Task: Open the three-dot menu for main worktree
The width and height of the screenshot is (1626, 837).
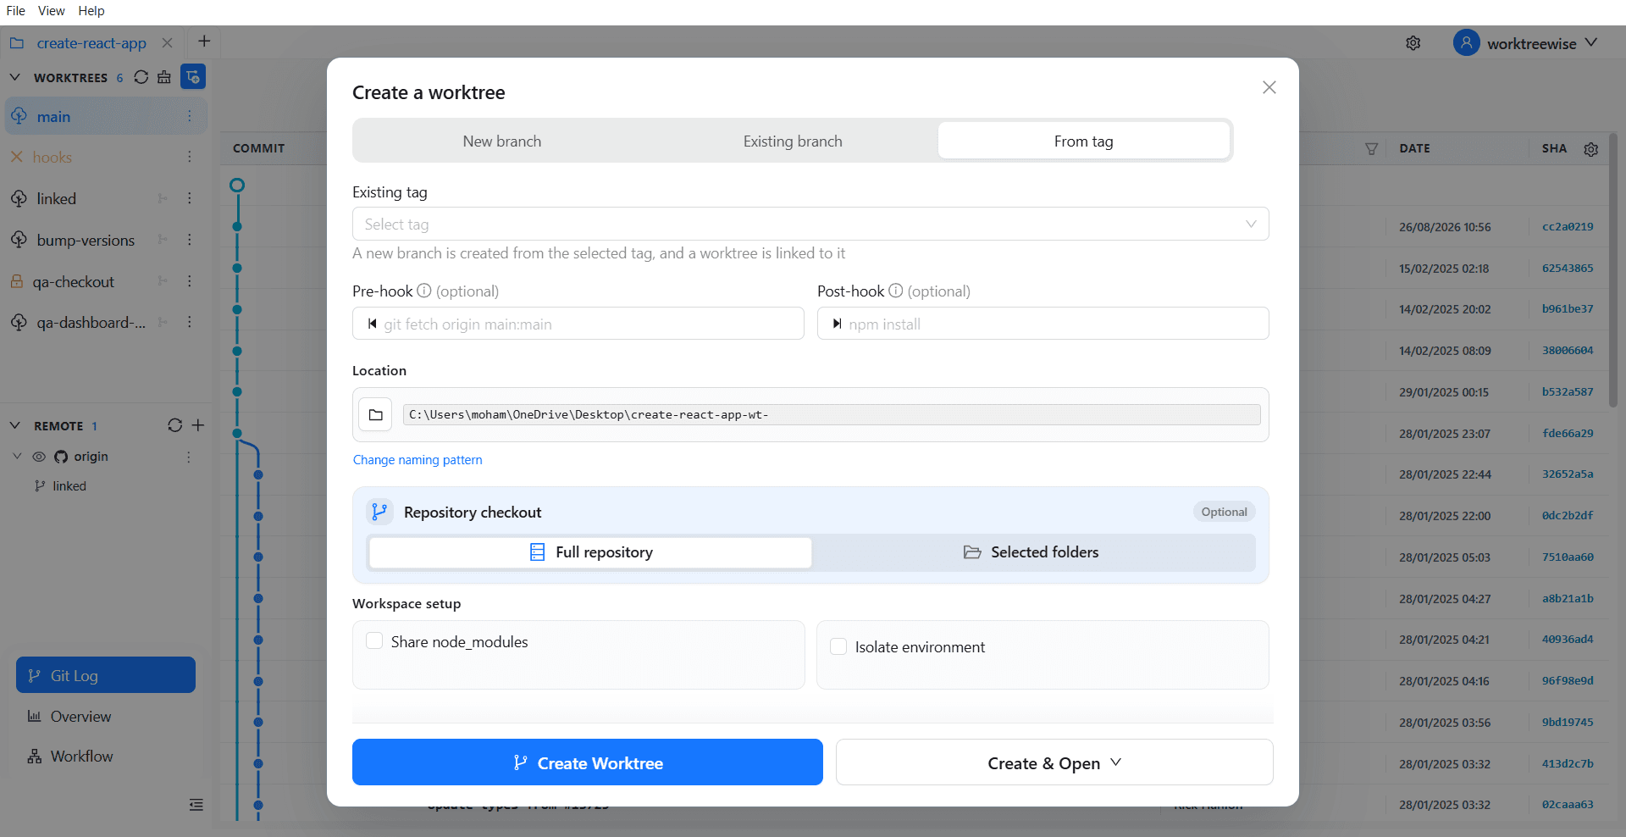Action: pos(190,116)
